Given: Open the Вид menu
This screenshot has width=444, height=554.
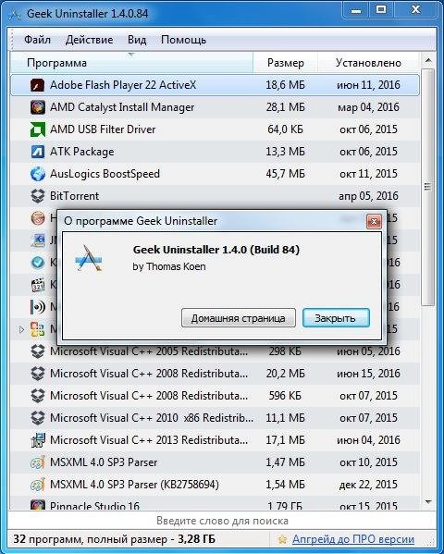Looking at the screenshot, I should [137, 40].
